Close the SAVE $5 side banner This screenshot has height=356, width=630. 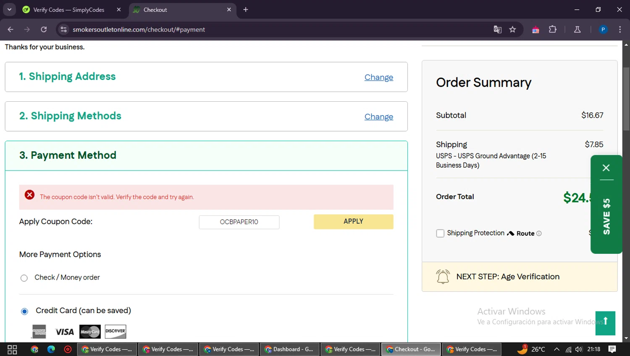606,168
